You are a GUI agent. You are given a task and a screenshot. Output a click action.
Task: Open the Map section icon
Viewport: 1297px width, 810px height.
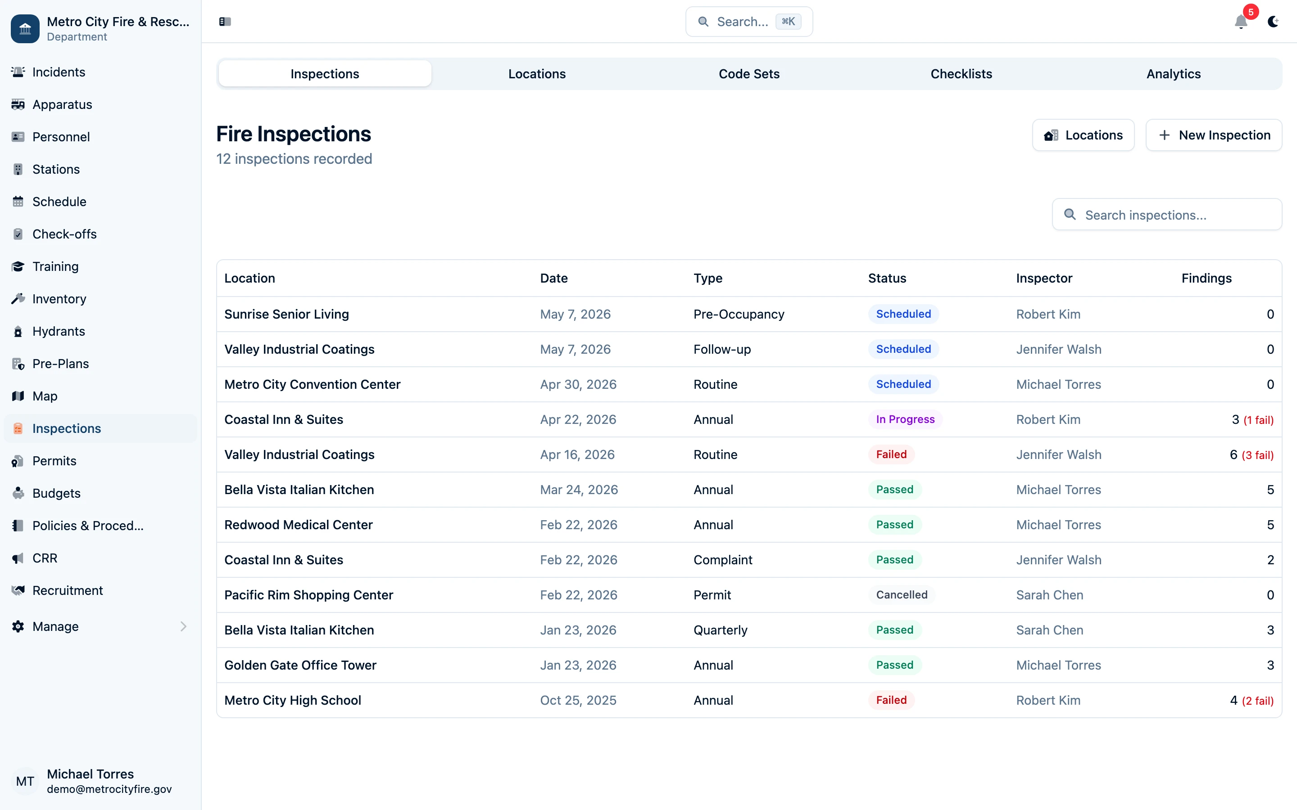(x=18, y=396)
